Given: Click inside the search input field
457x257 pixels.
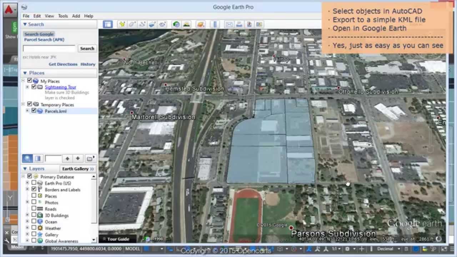Looking at the screenshot, I should click(50, 48).
